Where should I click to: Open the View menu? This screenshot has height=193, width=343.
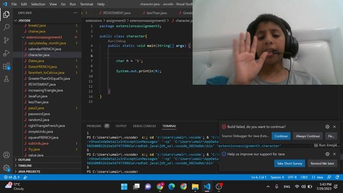[x=53, y=4]
